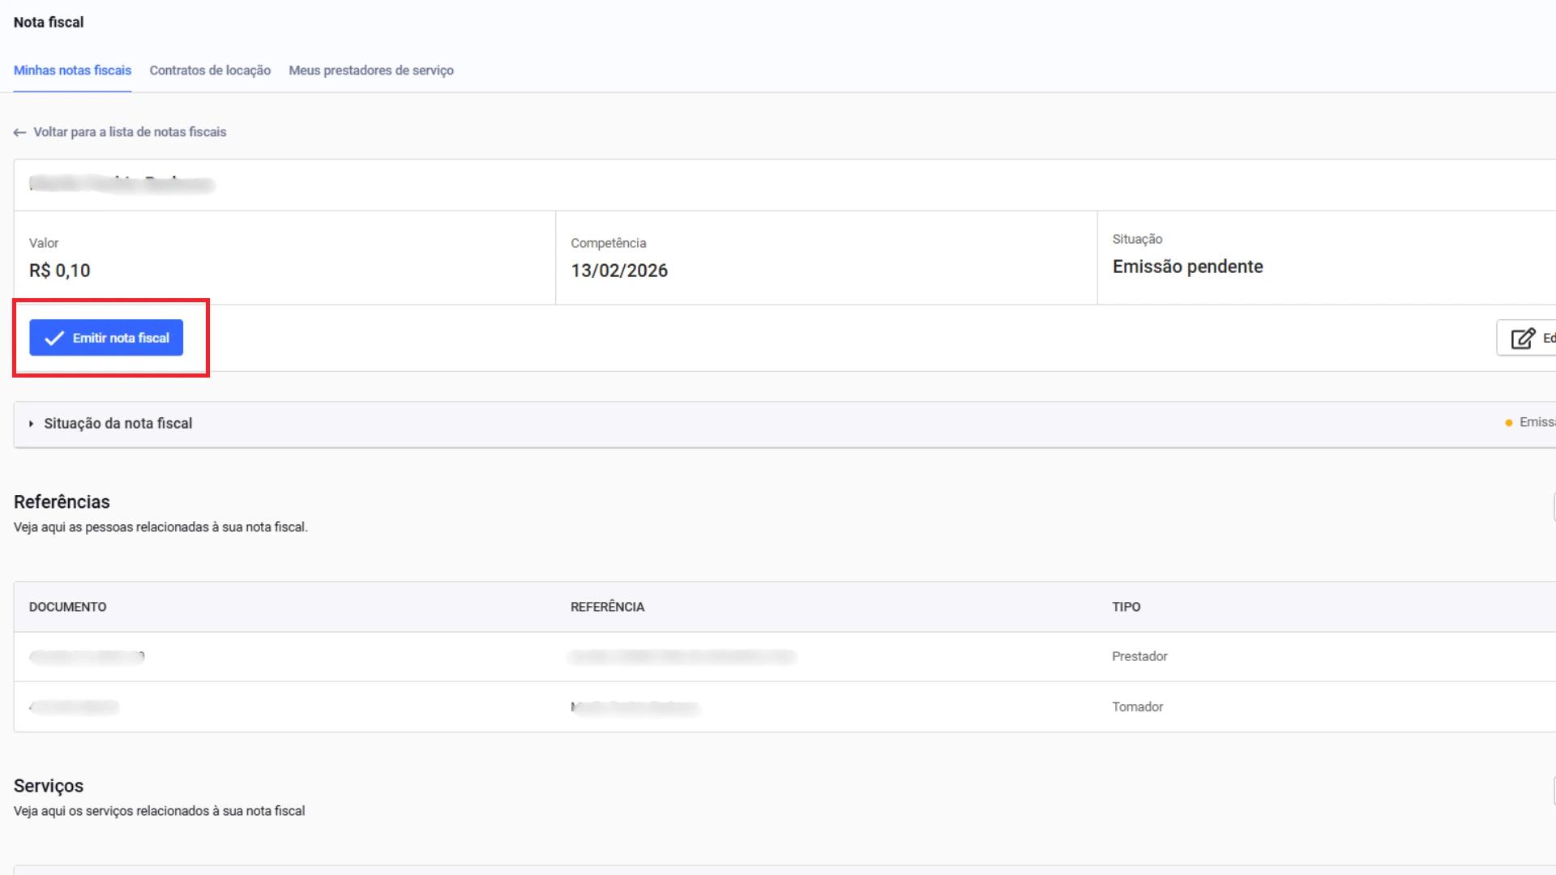Image resolution: width=1556 pixels, height=875 pixels.
Task: Open the Minhas notas fiscais tab
Action: 72,70
